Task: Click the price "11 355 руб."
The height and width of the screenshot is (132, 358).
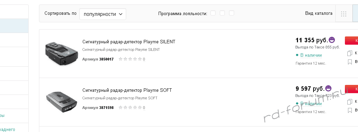Action: (312, 40)
